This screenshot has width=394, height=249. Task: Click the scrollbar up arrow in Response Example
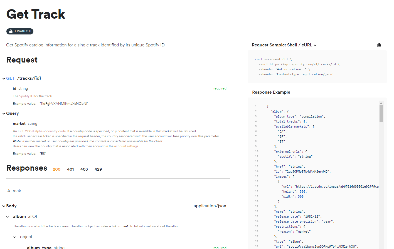point(381,103)
